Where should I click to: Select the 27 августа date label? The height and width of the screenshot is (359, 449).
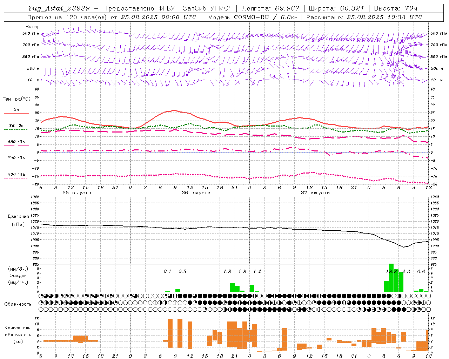[x=315, y=193]
